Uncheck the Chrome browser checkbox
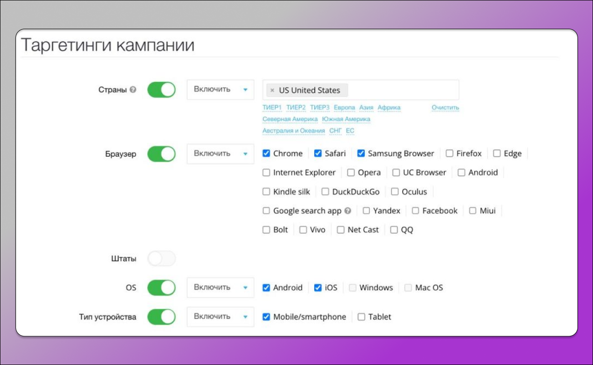This screenshot has width=593, height=365. point(266,154)
